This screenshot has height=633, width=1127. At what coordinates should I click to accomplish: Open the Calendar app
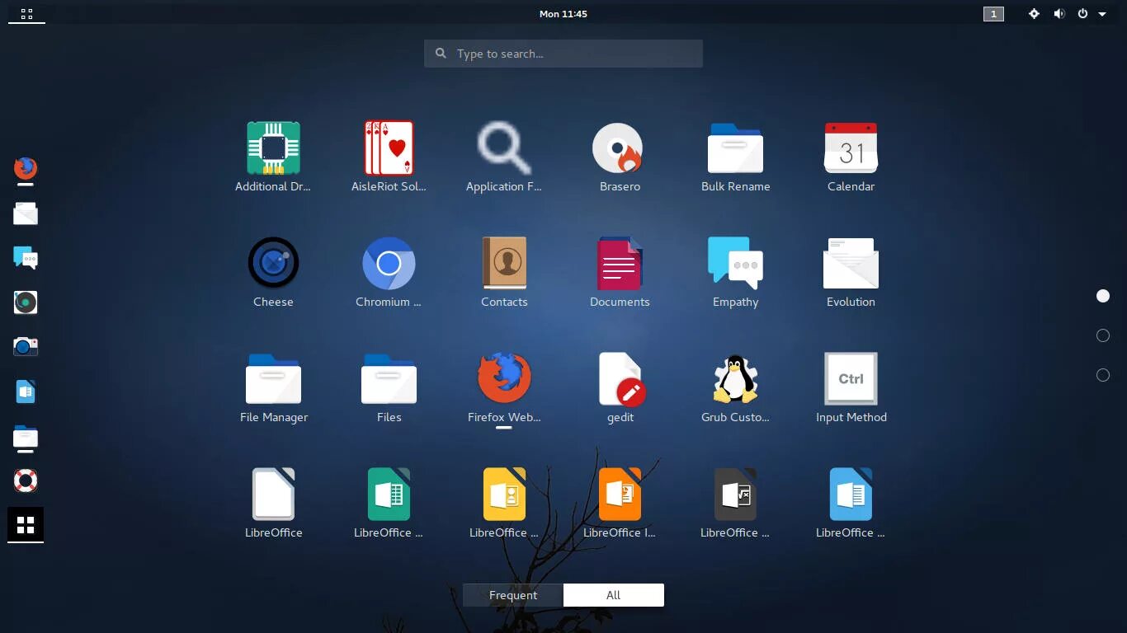tap(851, 148)
